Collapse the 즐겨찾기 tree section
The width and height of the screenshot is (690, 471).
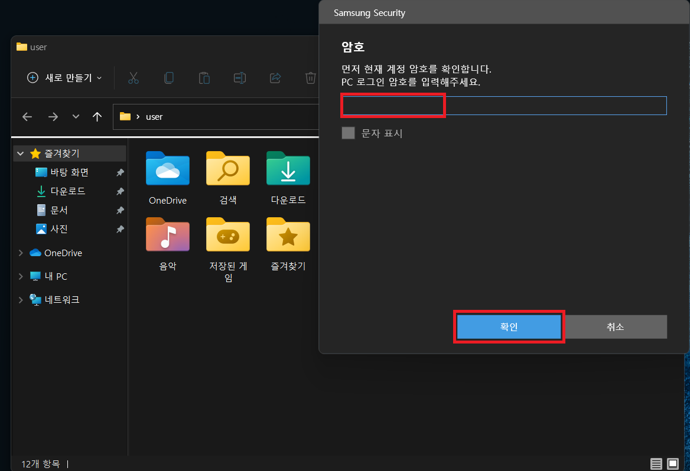click(20, 153)
